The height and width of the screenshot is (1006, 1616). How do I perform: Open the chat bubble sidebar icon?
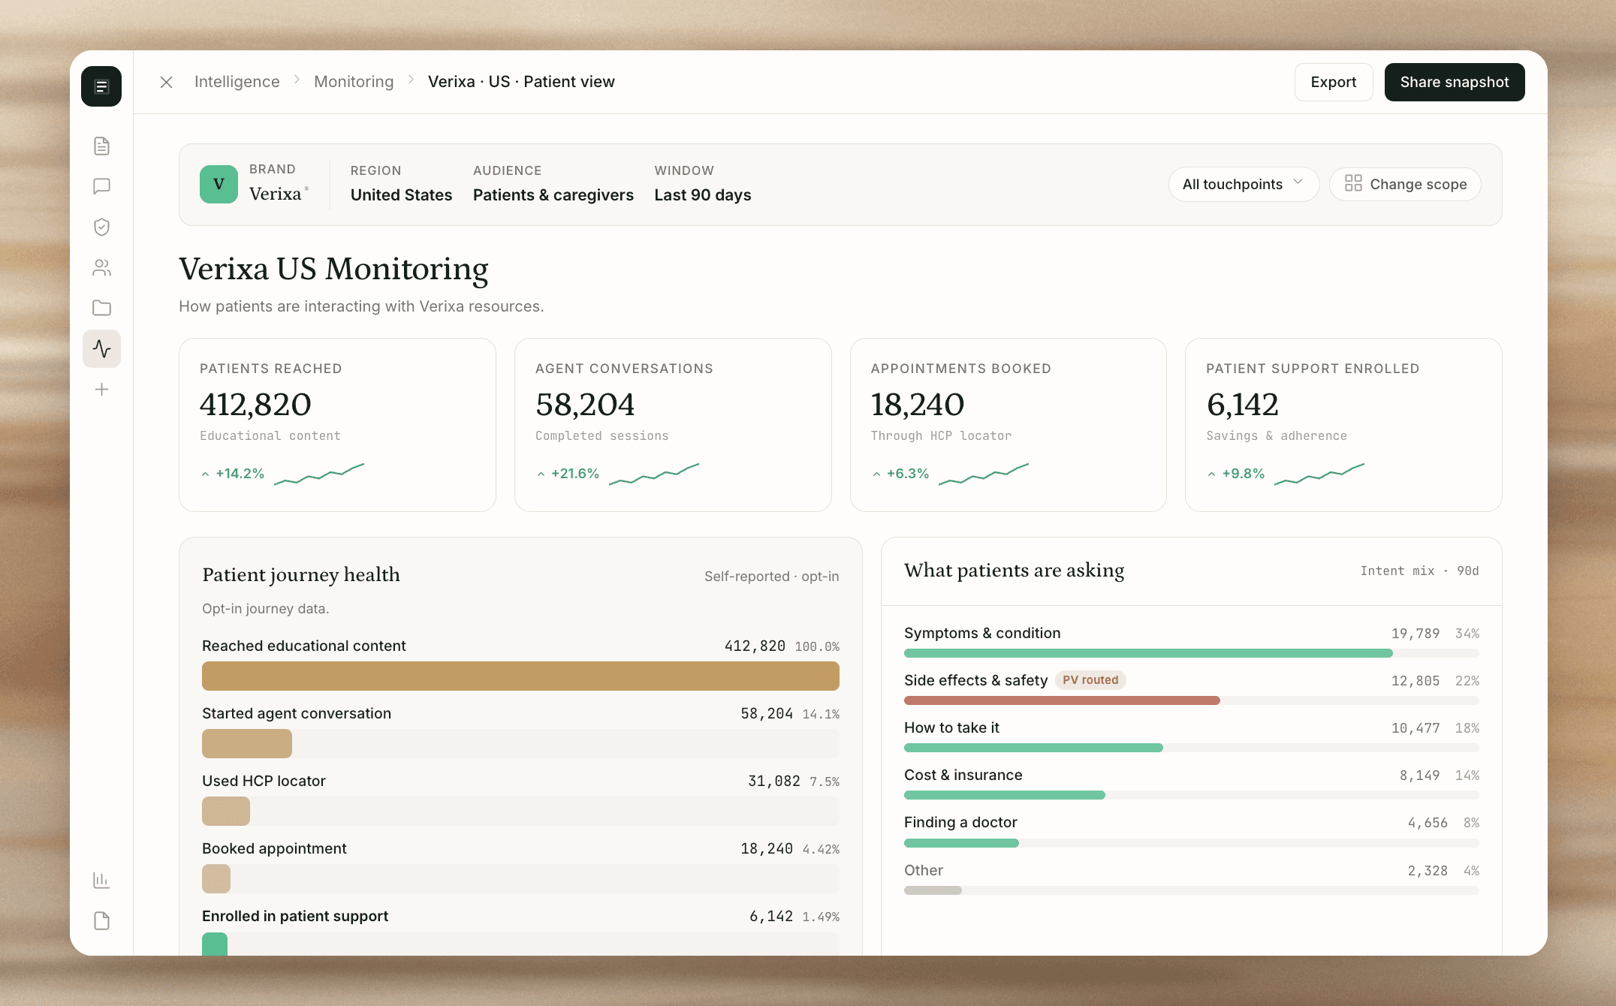pos(101,186)
